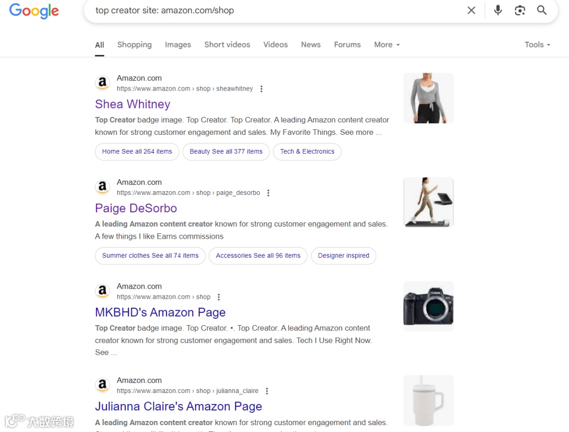Open the walking pad treadmill thumbnail
The width and height of the screenshot is (569, 432).
[x=428, y=202]
